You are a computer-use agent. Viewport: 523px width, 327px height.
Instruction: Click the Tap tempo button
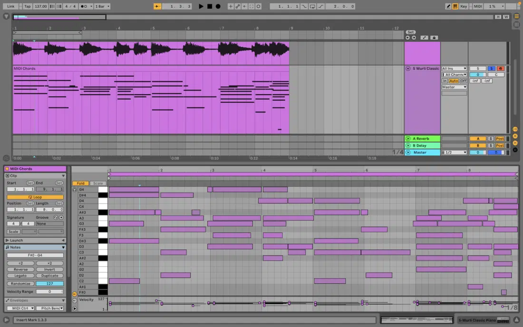[28, 6]
